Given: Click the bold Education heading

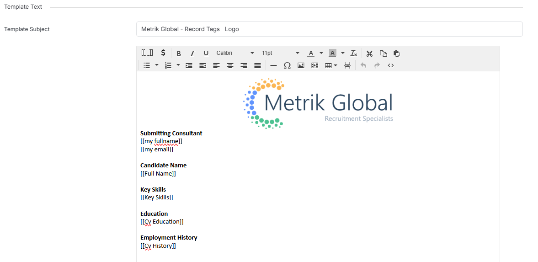Looking at the screenshot, I should click(x=154, y=214).
